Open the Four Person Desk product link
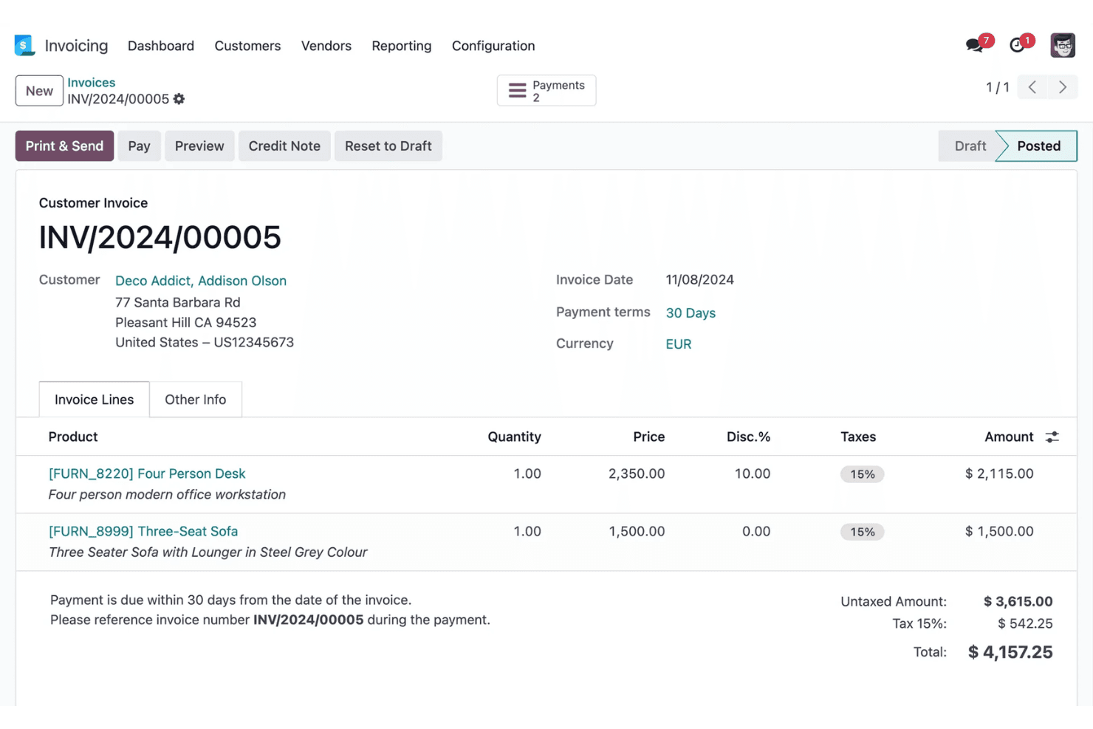The width and height of the screenshot is (1093, 729). [147, 474]
